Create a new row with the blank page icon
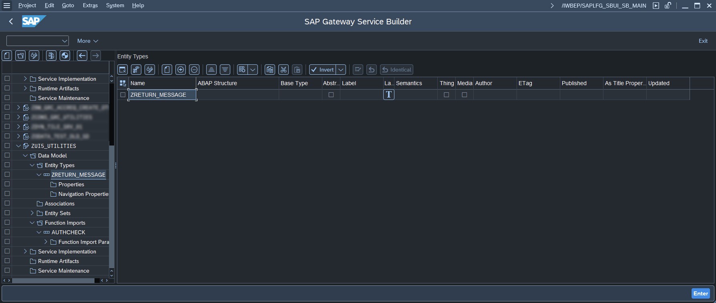 point(167,70)
